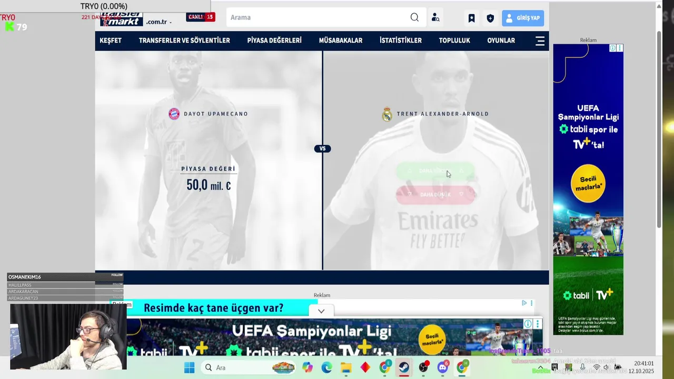The image size is (674, 379).
Task: Open TRANSFERLER VE SÖYLENTİLER menu
Action: pos(184,41)
